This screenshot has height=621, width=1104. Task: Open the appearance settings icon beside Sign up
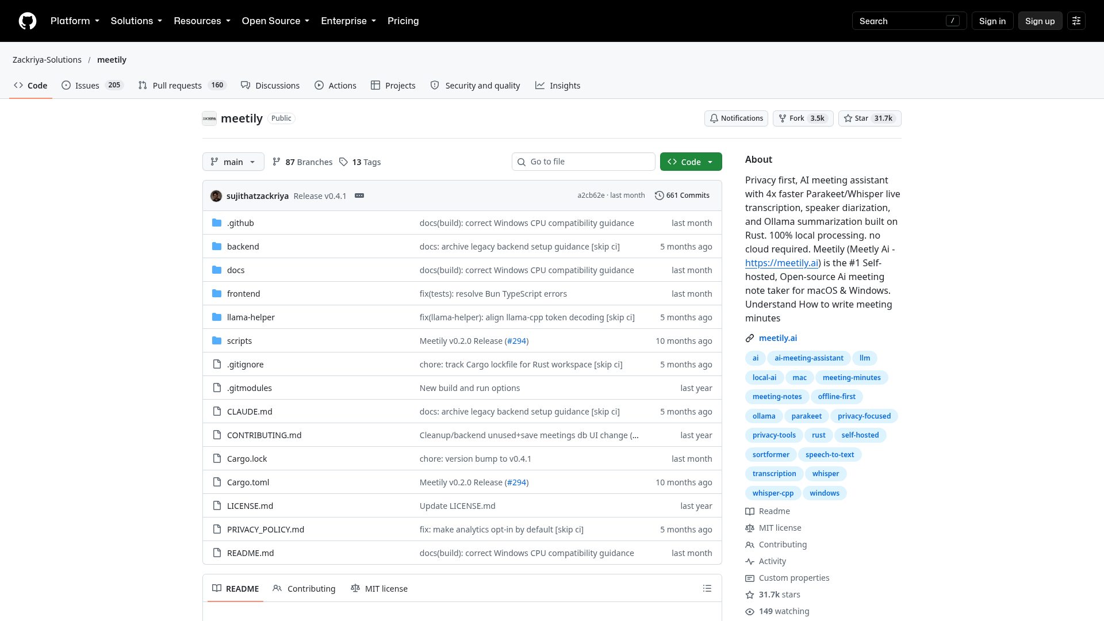(x=1076, y=21)
